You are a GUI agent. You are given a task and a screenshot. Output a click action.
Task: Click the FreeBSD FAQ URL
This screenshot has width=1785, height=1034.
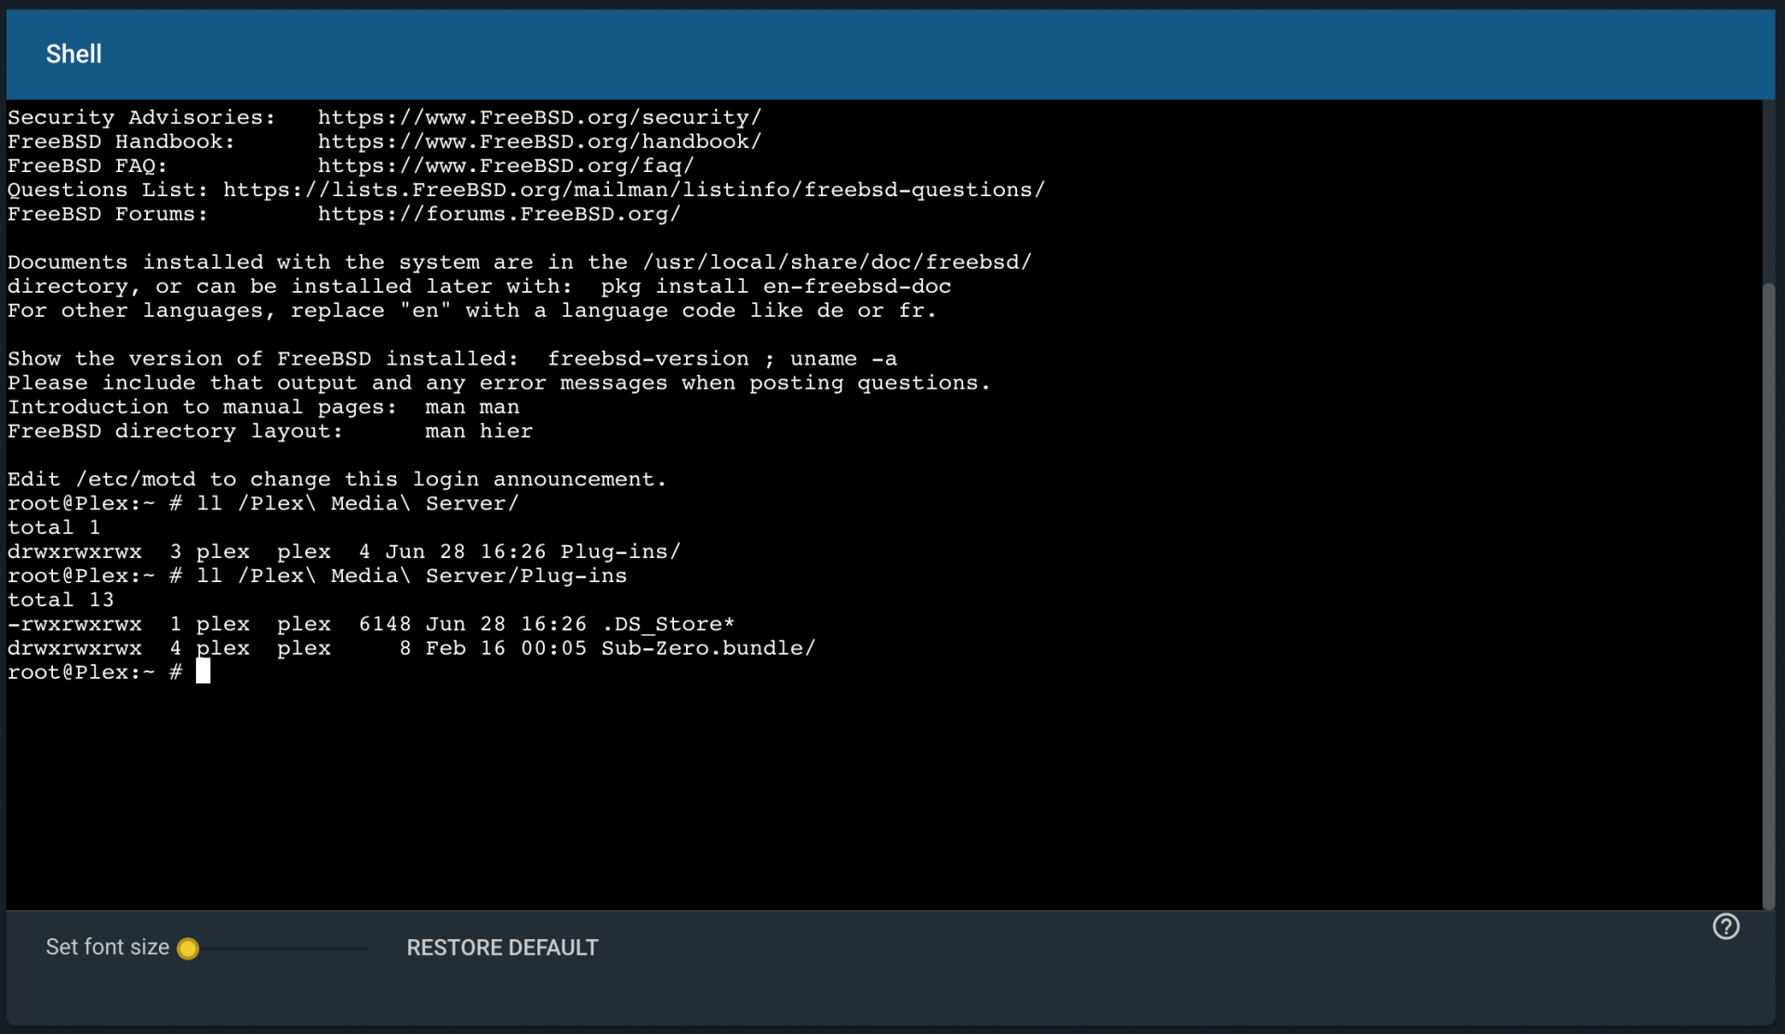click(506, 166)
